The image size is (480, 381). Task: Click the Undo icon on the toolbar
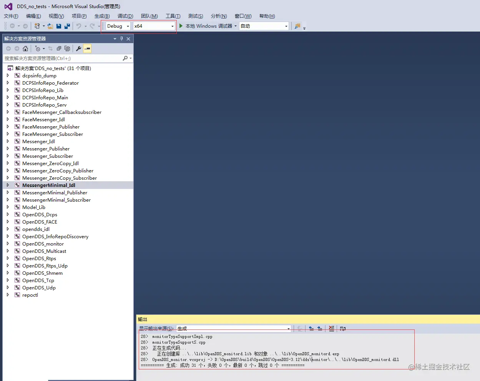[79, 26]
